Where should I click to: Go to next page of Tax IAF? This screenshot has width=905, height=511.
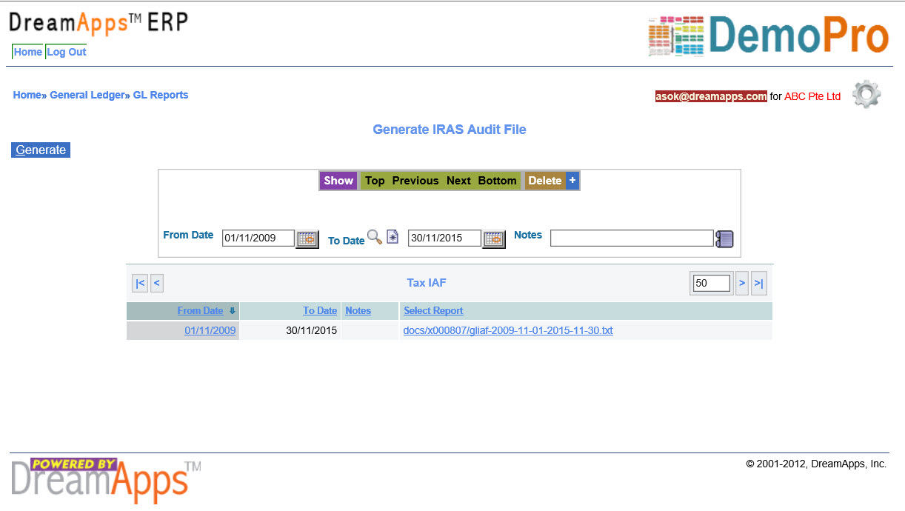pyautogui.click(x=742, y=283)
